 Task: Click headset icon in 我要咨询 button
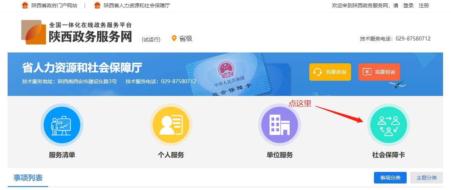[318, 72]
